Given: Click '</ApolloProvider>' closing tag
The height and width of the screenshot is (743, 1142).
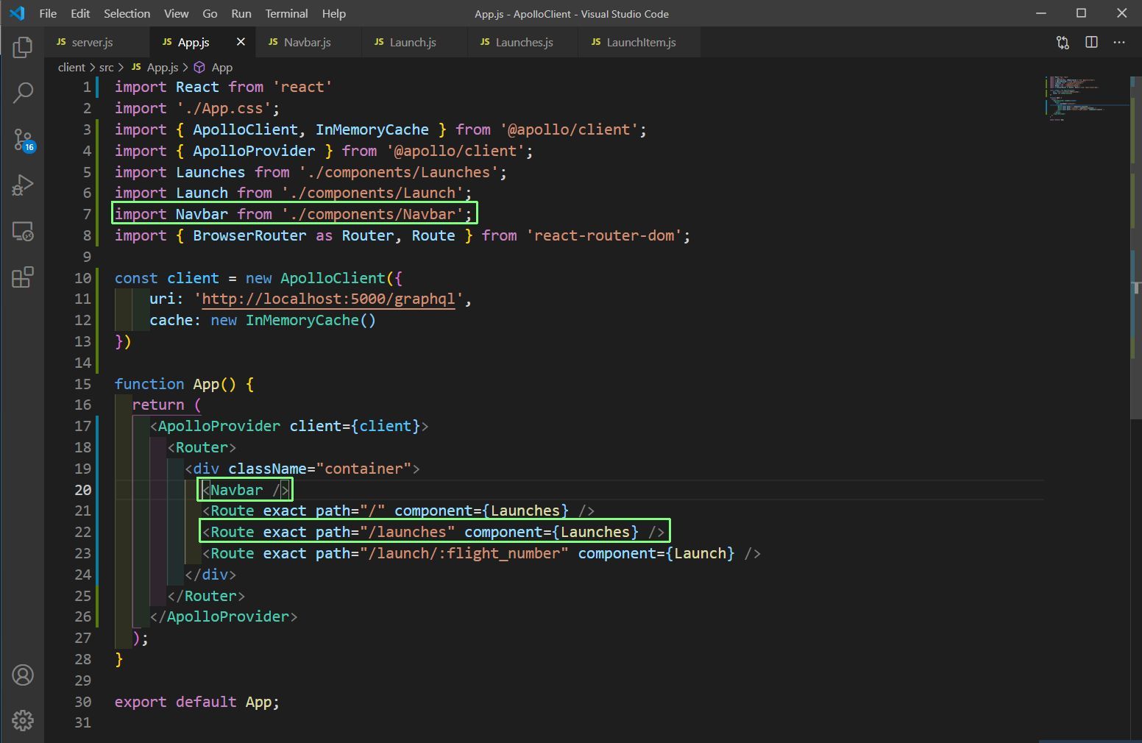Looking at the screenshot, I should (224, 616).
